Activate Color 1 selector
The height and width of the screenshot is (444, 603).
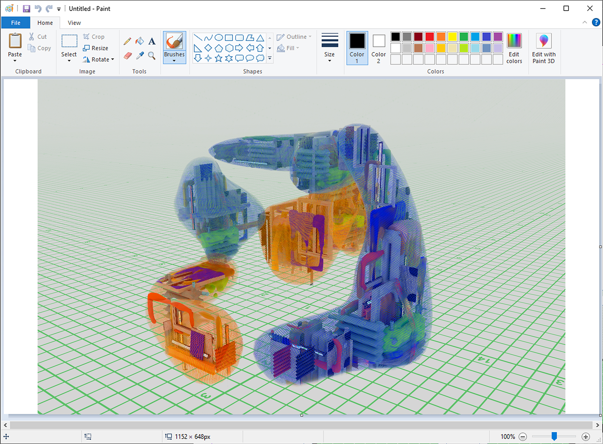pos(357,48)
